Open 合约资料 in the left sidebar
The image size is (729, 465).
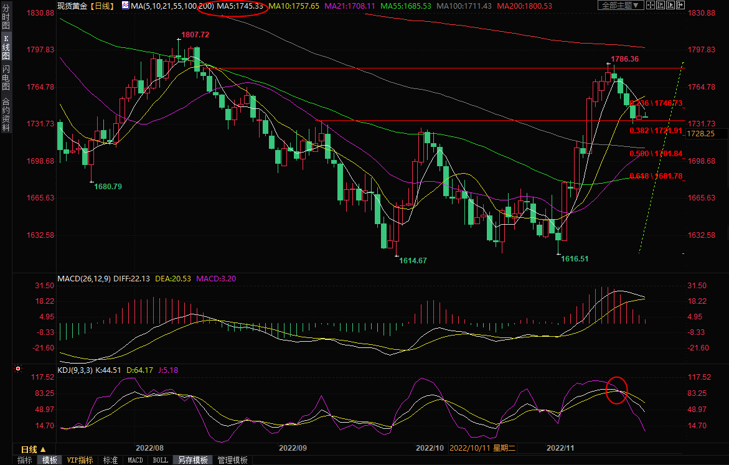(6, 115)
